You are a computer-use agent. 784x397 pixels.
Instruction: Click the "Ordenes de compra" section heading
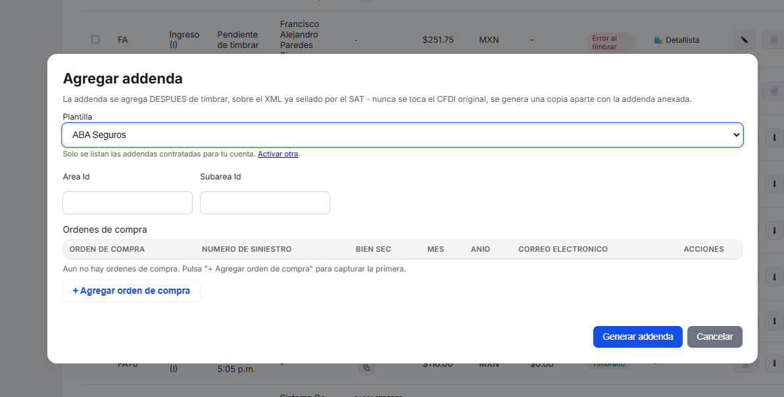[x=105, y=229]
